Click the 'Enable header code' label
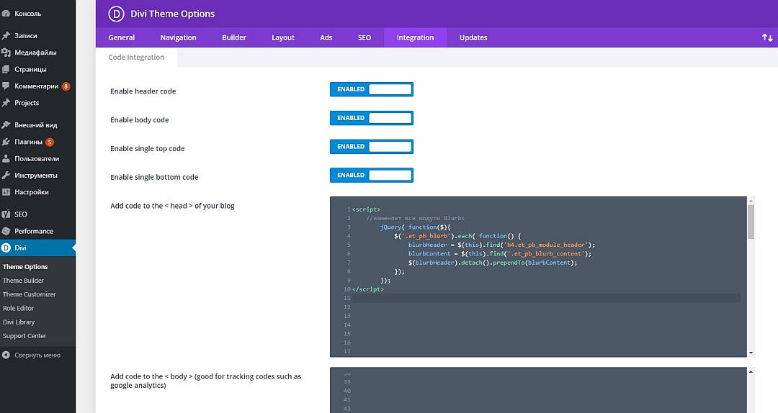The width and height of the screenshot is (778, 413). click(143, 91)
